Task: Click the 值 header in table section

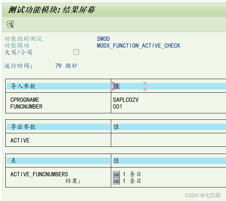Action: pyautogui.click(x=116, y=160)
